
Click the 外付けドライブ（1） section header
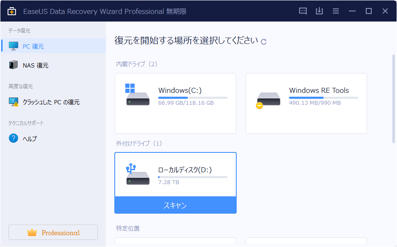[139, 144]
